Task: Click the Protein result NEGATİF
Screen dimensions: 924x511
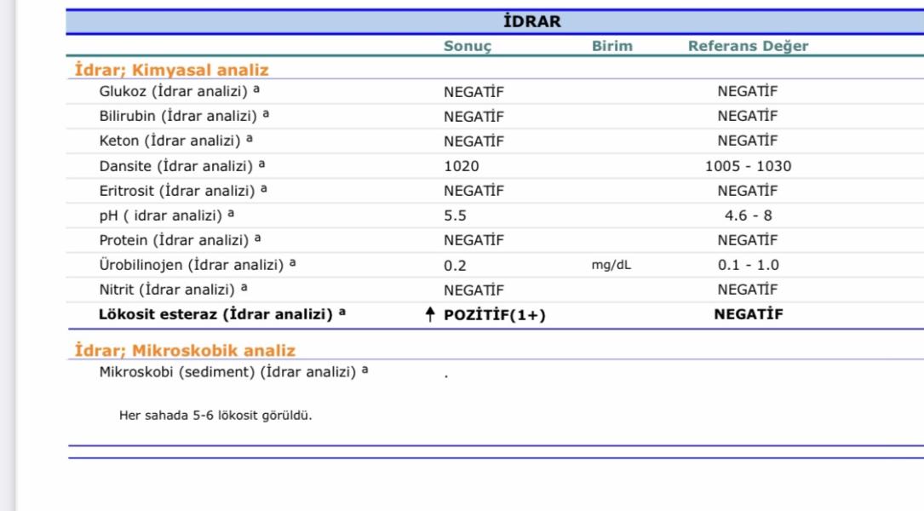Action: coord(473,240)
